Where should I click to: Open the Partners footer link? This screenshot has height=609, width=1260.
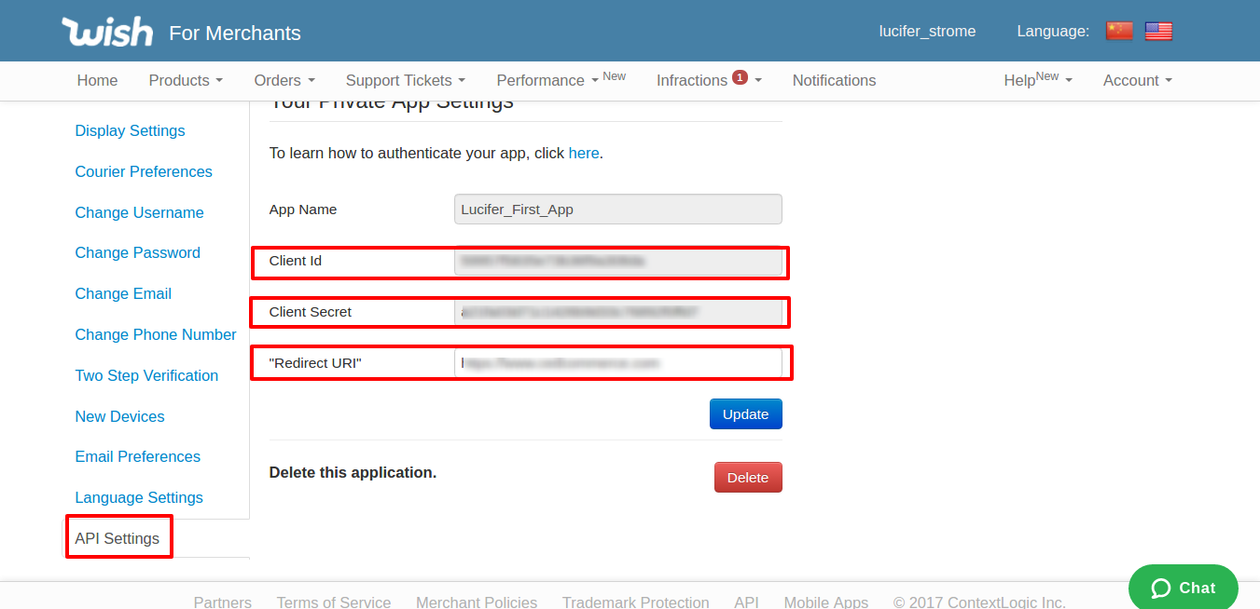(223, 602)
